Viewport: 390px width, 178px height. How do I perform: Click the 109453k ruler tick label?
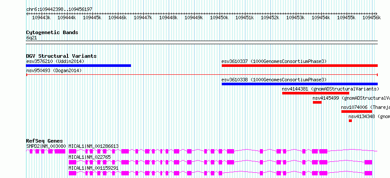point(295,17)
